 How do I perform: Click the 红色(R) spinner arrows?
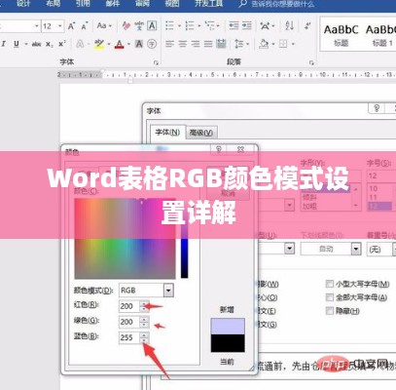pyautogui.click(x=144, y=306)
